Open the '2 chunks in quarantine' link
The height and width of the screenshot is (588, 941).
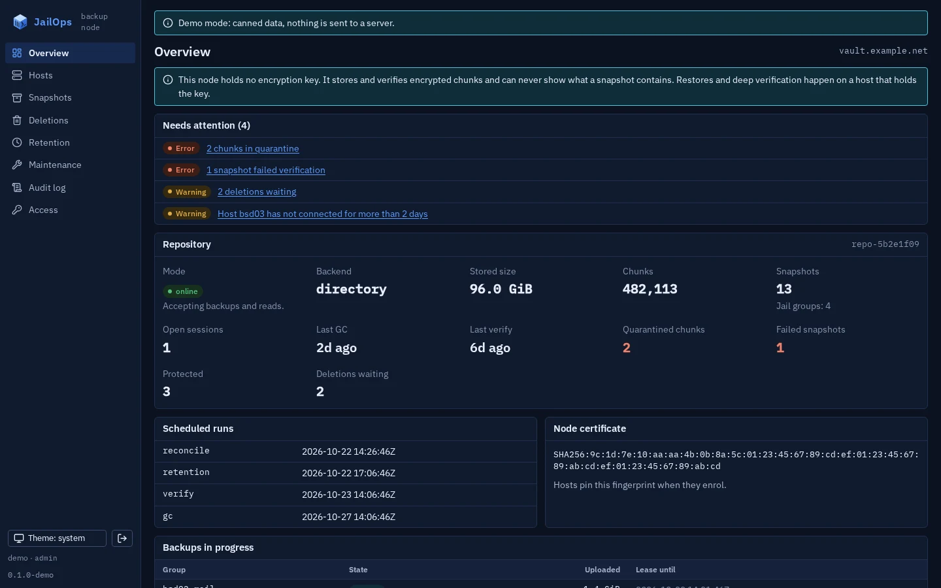[x=253, y=148]
